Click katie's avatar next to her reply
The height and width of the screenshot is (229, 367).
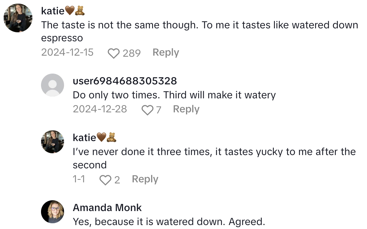pos(53,141)
